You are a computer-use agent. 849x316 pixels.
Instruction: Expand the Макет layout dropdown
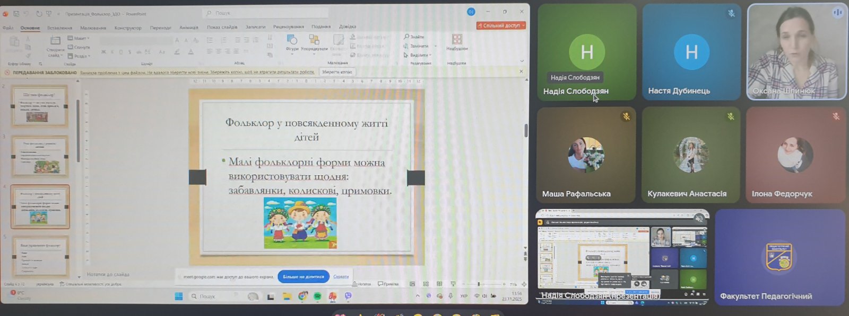point(79,38)
